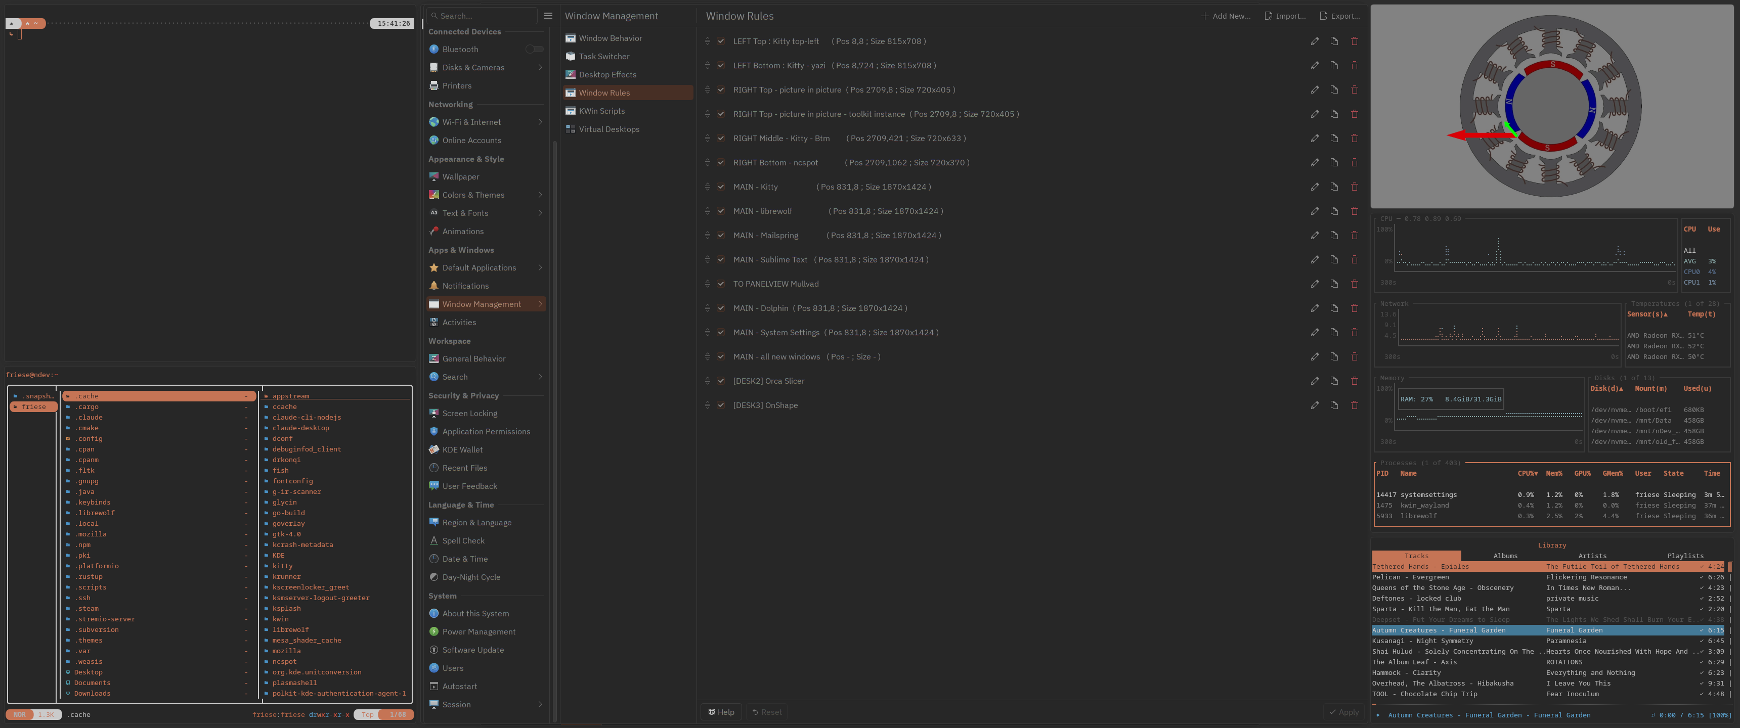Expand Wi-Fi & Internet submenu
This screenshot has height=728, width=1740.
coord(540,122)
